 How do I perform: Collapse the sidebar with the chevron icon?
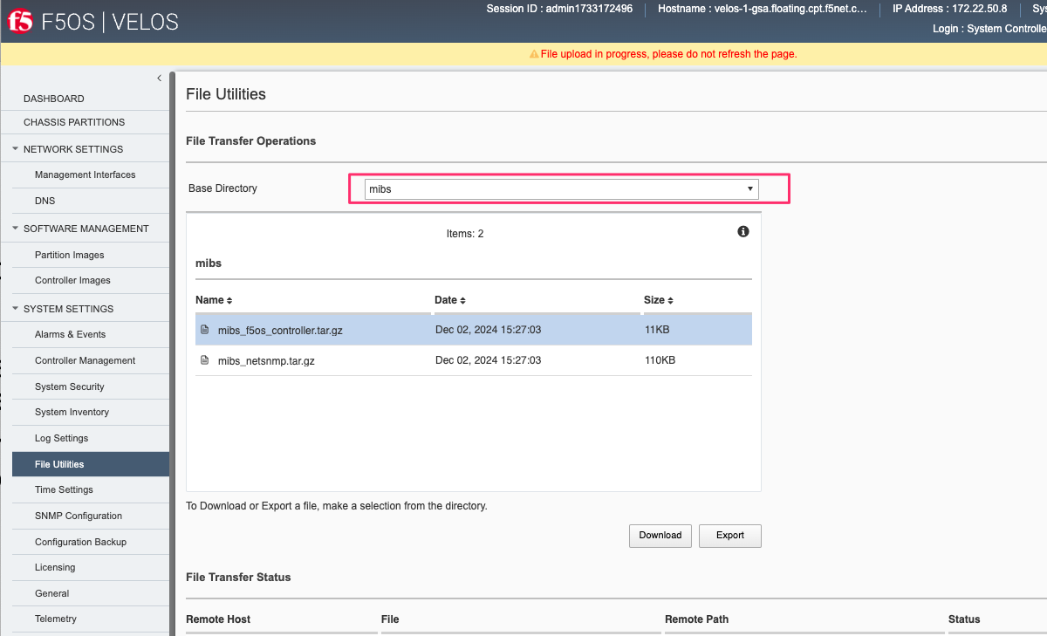[159, 79]
